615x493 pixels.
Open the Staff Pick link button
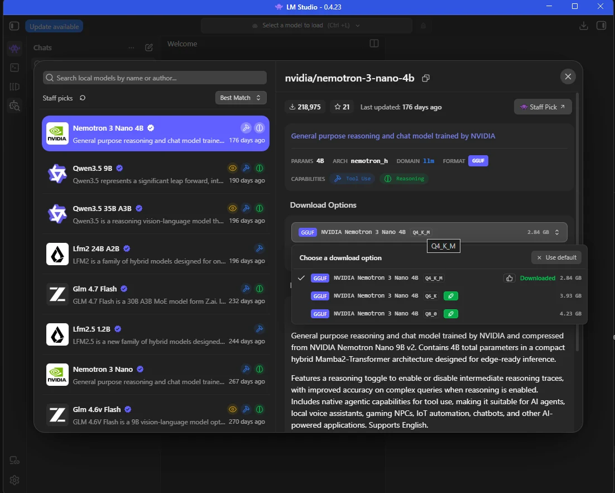click(543, 107)
